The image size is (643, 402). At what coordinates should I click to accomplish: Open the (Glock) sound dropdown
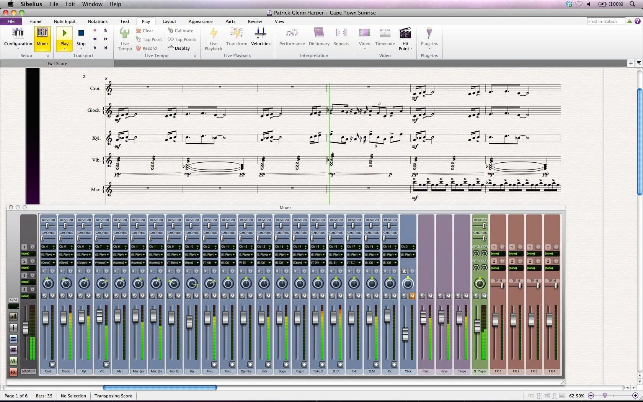pyautogui.click(x=66, y=263)
